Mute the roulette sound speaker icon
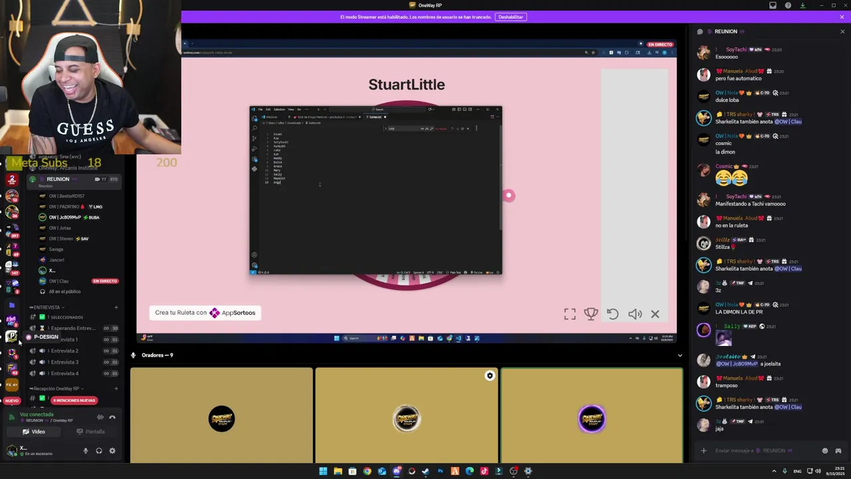851x479 pixels. [635, 314]
